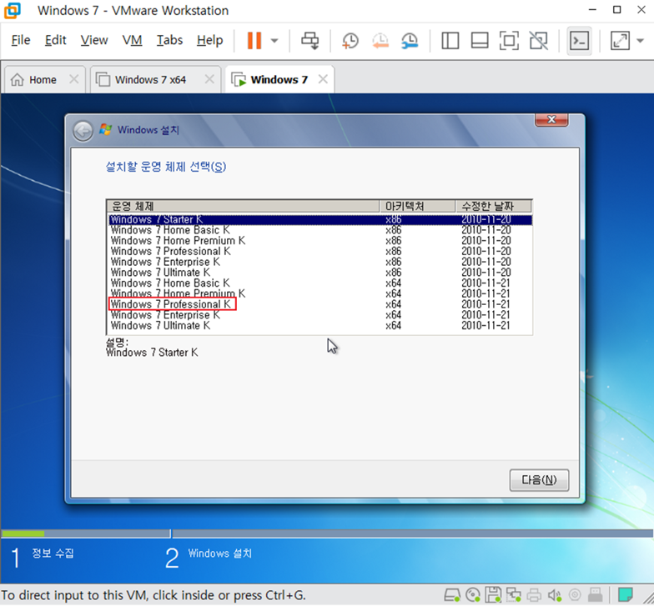Click the 아키텍처 column header

417,206
